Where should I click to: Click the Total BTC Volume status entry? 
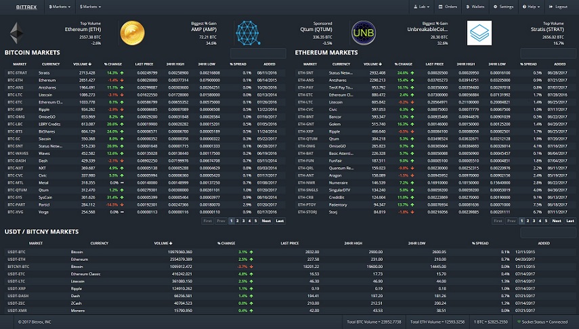click(x=374, y=322)
